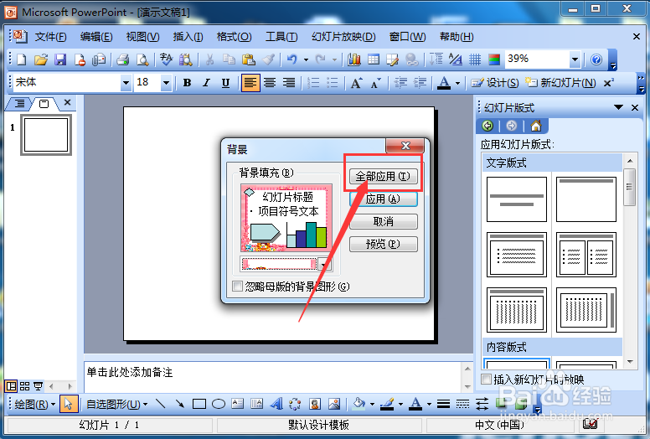
Task: Click the Open folder icon
Action: (40, 60)
